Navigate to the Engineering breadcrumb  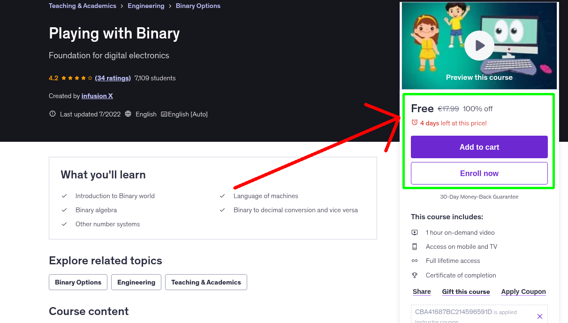[x=146, y=6]
